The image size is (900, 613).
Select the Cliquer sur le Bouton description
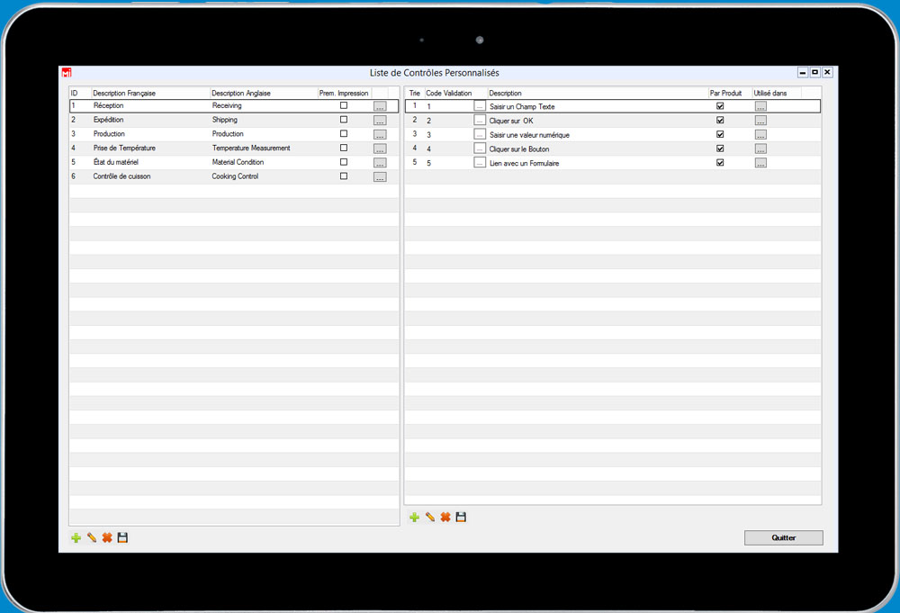[519, 149]
